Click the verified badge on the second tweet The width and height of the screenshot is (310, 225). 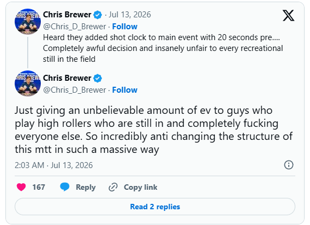97,78
